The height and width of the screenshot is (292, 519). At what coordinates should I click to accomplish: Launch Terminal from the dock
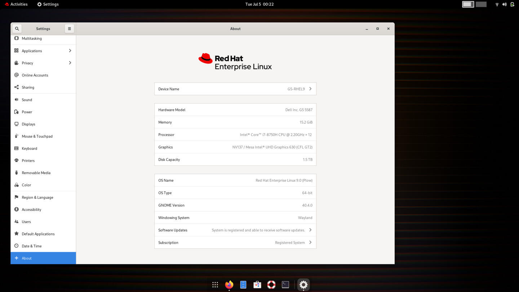click(x=285, y=285)
